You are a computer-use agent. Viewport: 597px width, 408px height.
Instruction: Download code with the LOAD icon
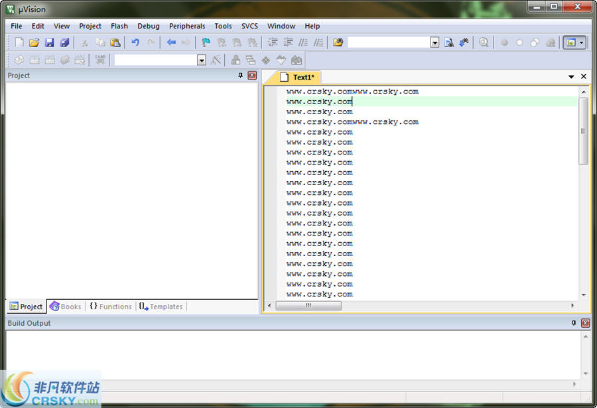(x=100, y=60)
